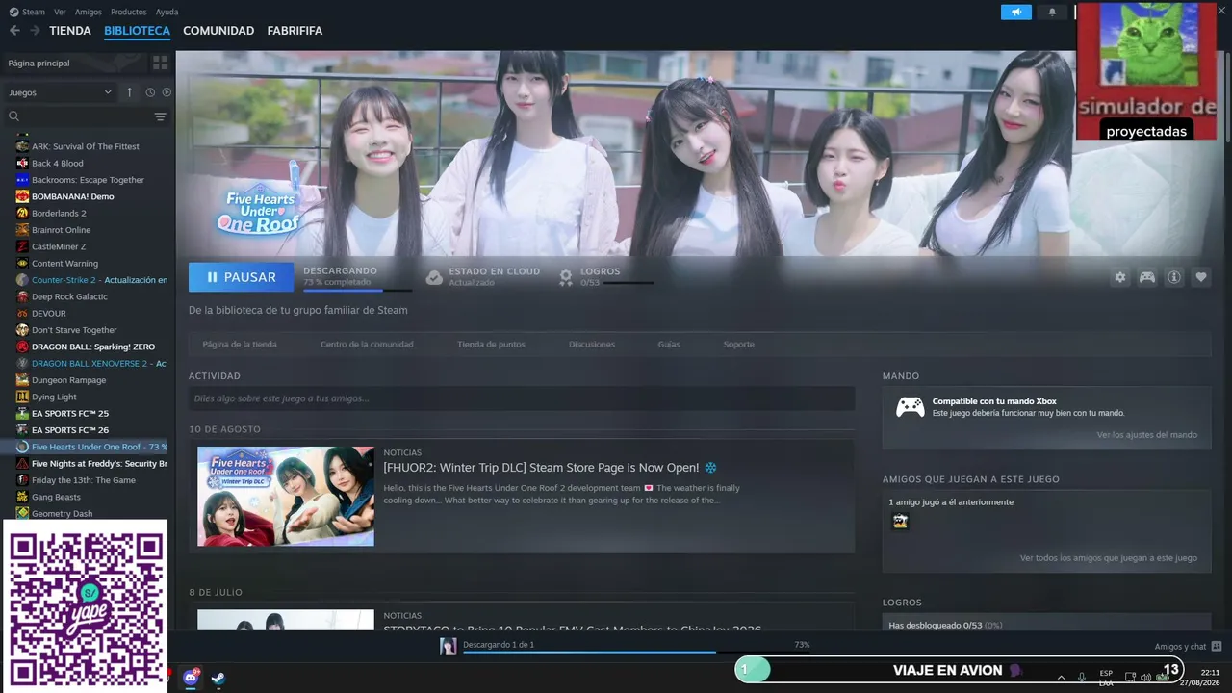The image size is (1232, 693).
Task: Click the taskbar microphone icon
Action: click(1082, 677)
